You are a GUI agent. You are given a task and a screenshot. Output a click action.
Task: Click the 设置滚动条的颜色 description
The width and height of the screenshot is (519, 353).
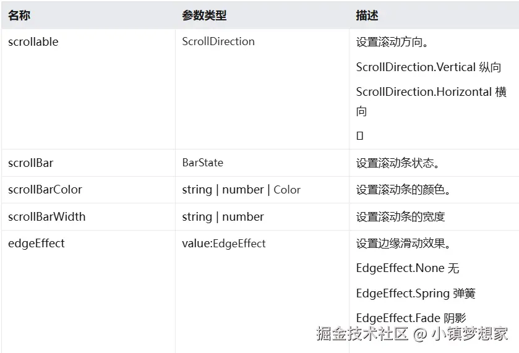(403, 190)
